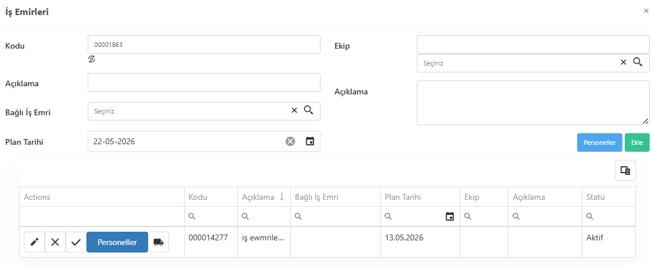Select the date cell 13.05.2026
Image resolution: width=652 pixels, height=267 pixels.
pos(420,242)
